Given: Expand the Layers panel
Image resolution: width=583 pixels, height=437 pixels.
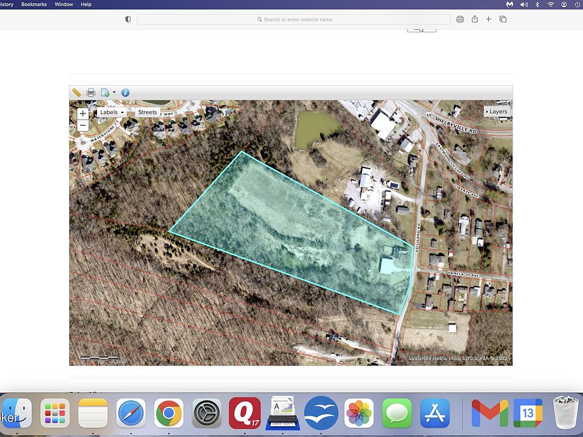Looking at the screenshot, I should (x=496, y=112).
